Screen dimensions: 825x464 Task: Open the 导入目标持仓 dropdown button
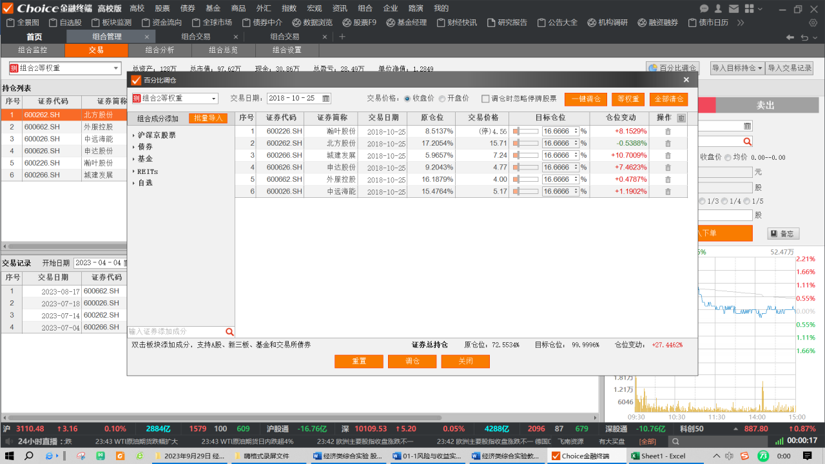(737, 68)
